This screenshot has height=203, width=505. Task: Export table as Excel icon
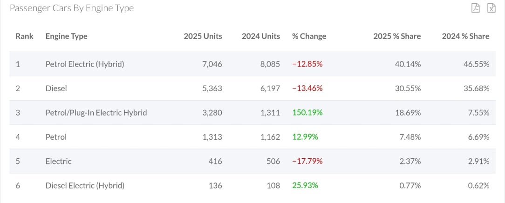point(491,8)
